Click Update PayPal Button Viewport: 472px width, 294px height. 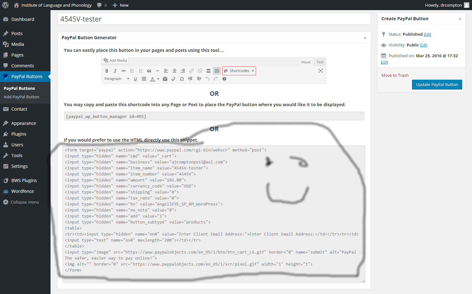(437, 84)
